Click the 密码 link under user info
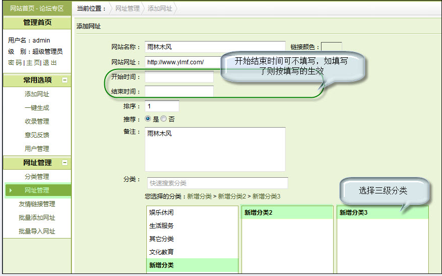The width and height of the screenshot is (442, 276). pyautogui.click(x=15, y=63)
